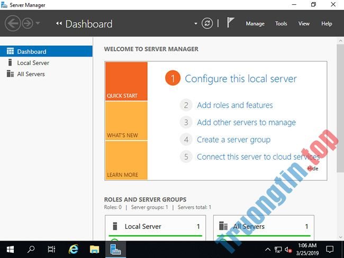Click Create a server group link
Image resolution: width=344 pixels, height=258 pixels.
[x=233, y=140]
